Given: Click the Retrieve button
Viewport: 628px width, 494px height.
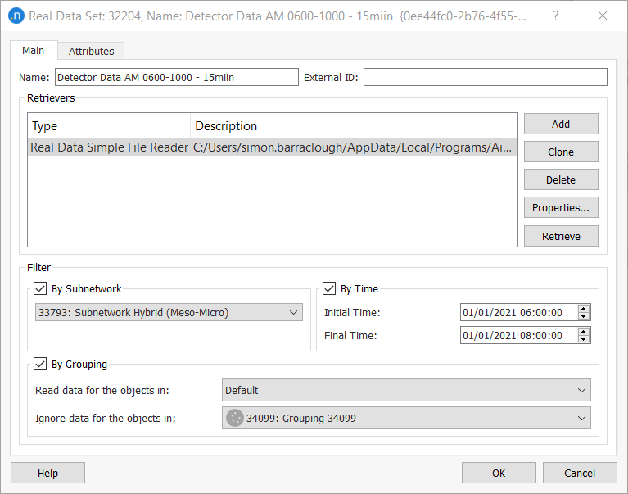Looking at the screenshot, I should point(561,236).
